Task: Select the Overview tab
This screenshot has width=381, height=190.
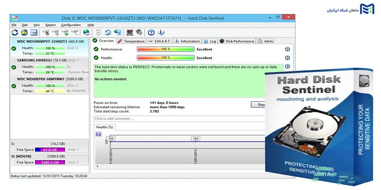Action: [x=104, y=41]
